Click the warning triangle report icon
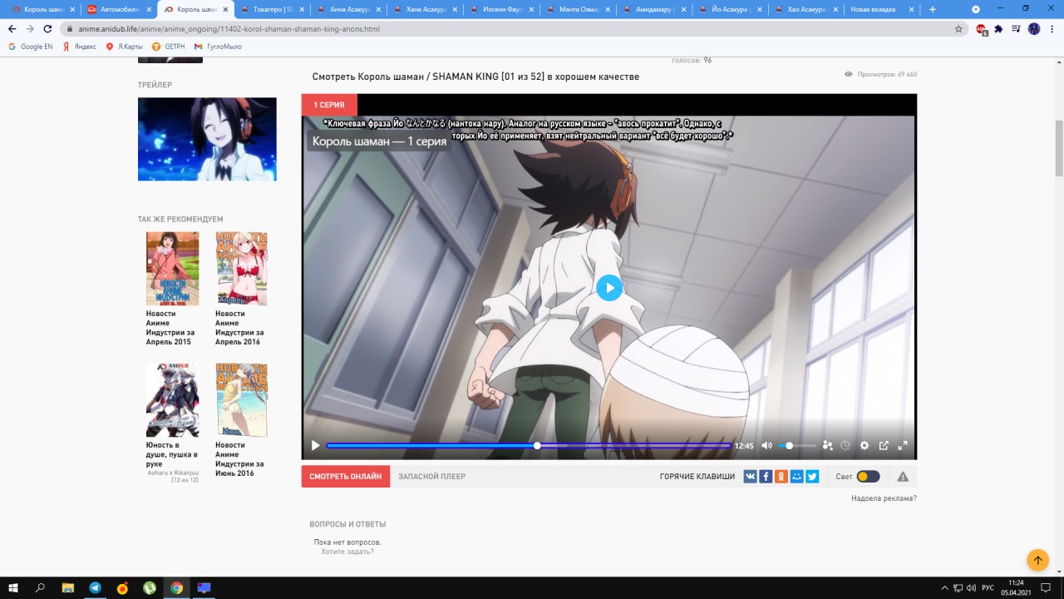1064x599 pixels. point(903,477)
